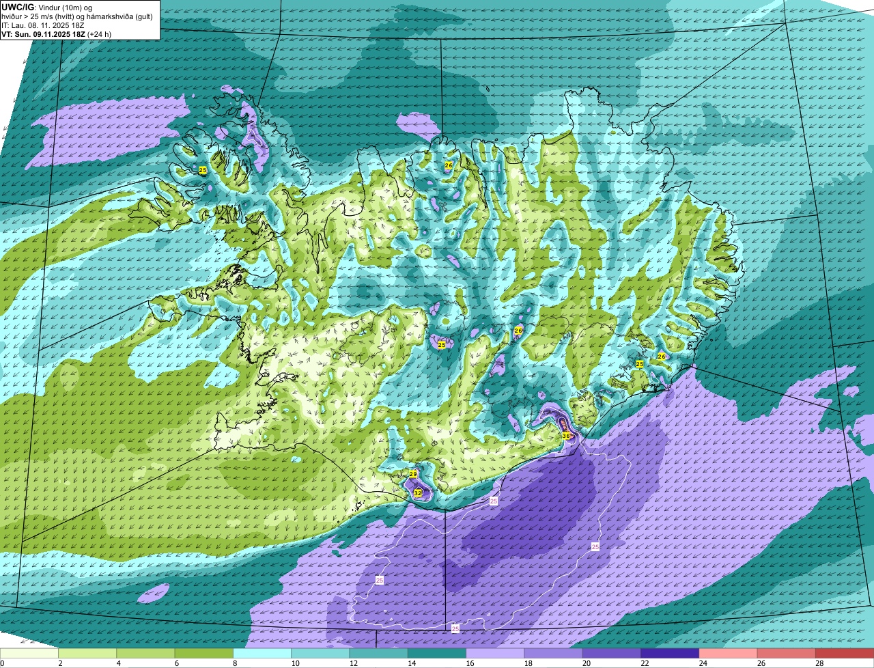Select the red legend swatch above 28
The image size is (874, 668).
tap(845, 654)
